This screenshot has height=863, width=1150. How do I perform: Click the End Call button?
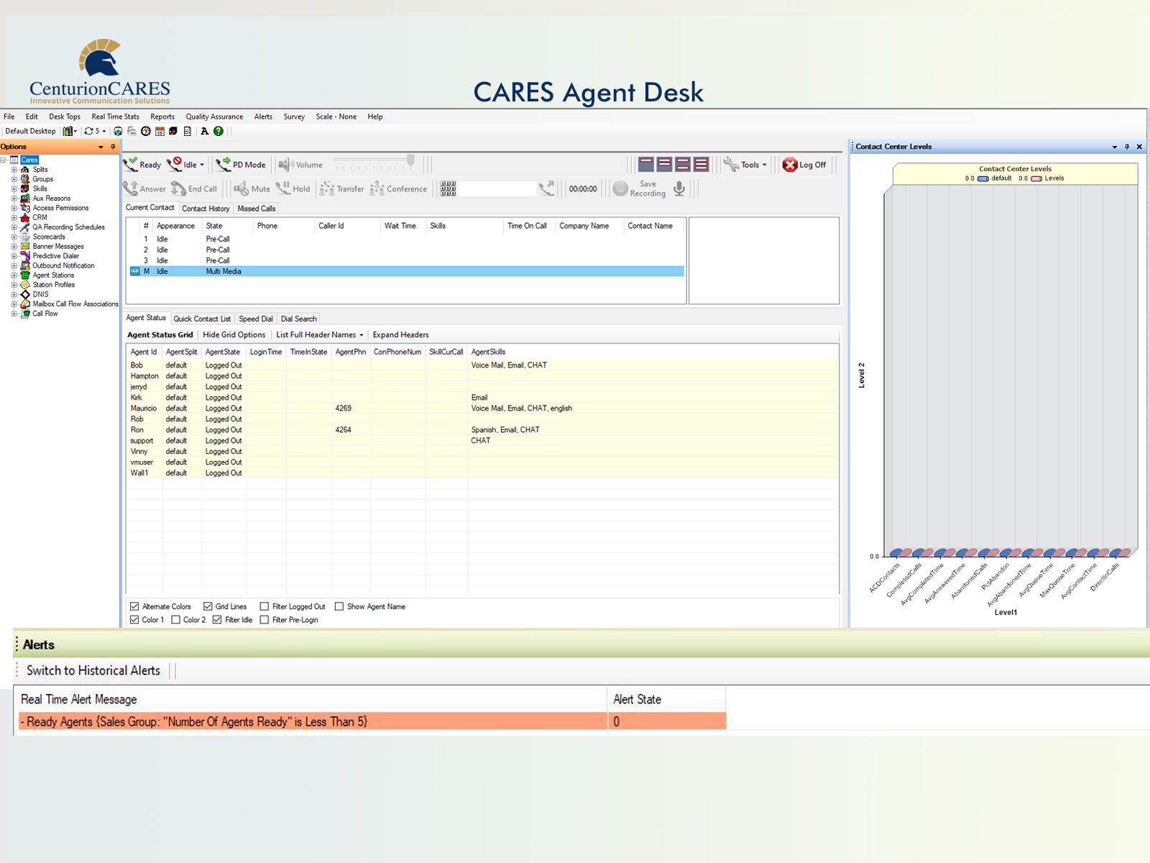click(194, 188)
